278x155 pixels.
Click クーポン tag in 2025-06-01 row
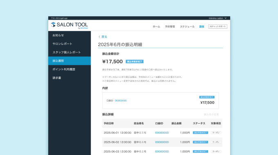pyautogui.click(x=216, y=133)
